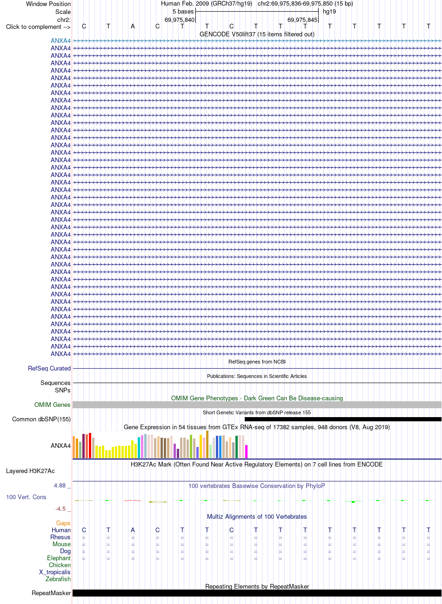This screenshot has width=442, height=604.
Task: Open the 'H3K27Ac Mark' ENCODE track title
Action: point(257,464)
